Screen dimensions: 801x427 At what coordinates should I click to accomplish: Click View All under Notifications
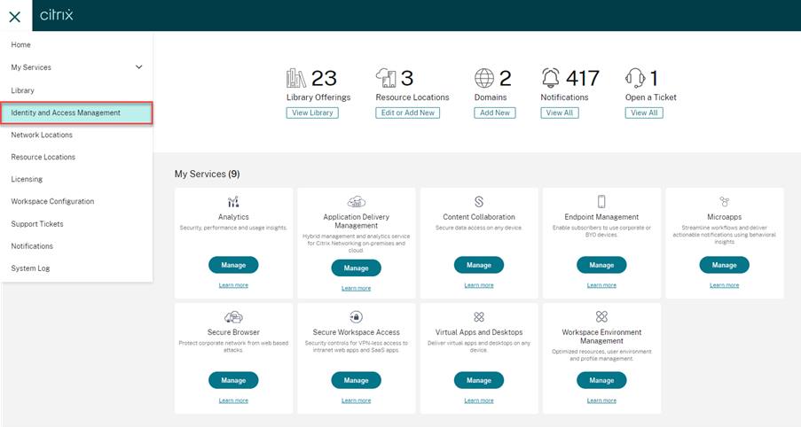560,113
